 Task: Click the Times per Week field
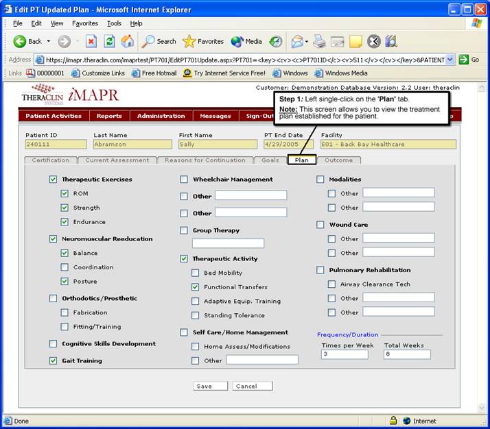pyautogui.click(x=345, y=354)
